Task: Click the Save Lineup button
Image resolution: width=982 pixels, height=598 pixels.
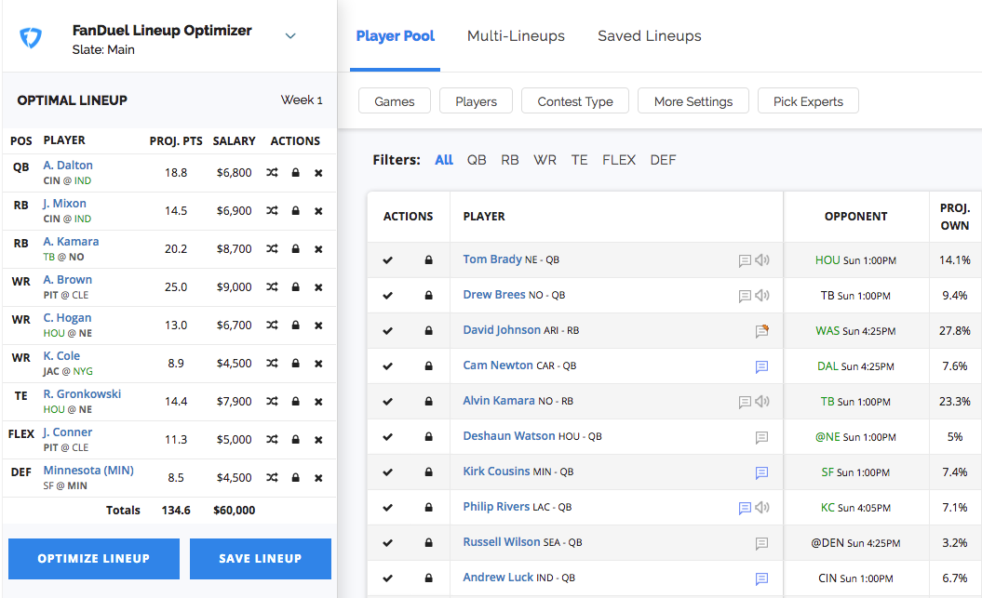Action: pos(261,559)
